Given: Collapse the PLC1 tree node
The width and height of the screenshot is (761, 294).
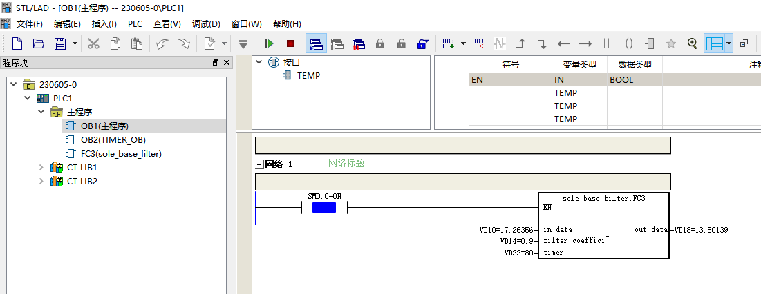Looking at the screenshot, I should (27, 98).
